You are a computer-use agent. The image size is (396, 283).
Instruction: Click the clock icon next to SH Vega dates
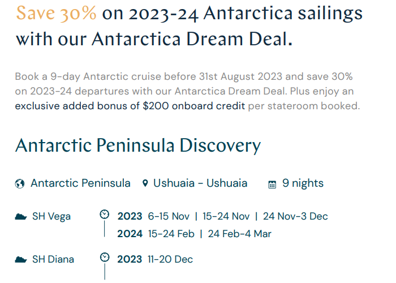[x=105, y=215]
